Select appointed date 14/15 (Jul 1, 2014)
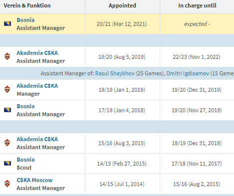234x196 pixels. tap(122, 184)
